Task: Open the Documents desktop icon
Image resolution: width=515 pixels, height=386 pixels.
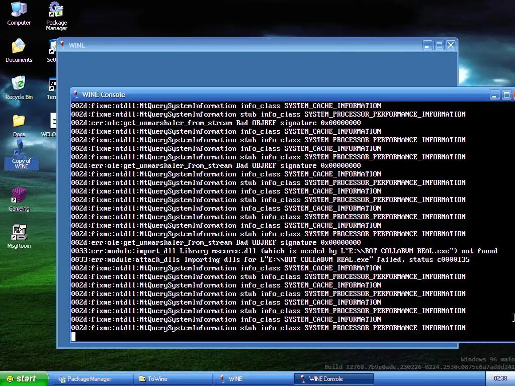Action: [19, 50]
